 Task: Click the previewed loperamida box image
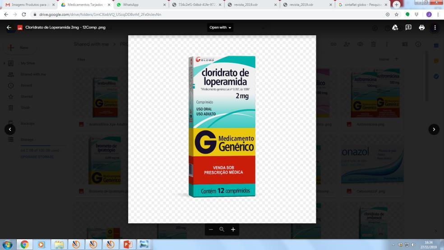(222, 126)
